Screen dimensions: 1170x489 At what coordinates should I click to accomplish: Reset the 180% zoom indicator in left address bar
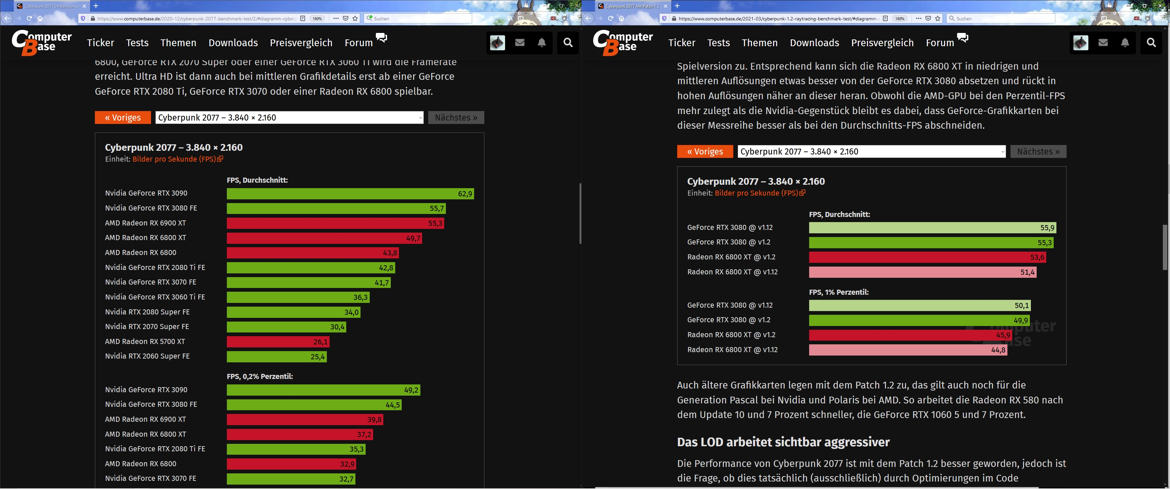point(317,19)
